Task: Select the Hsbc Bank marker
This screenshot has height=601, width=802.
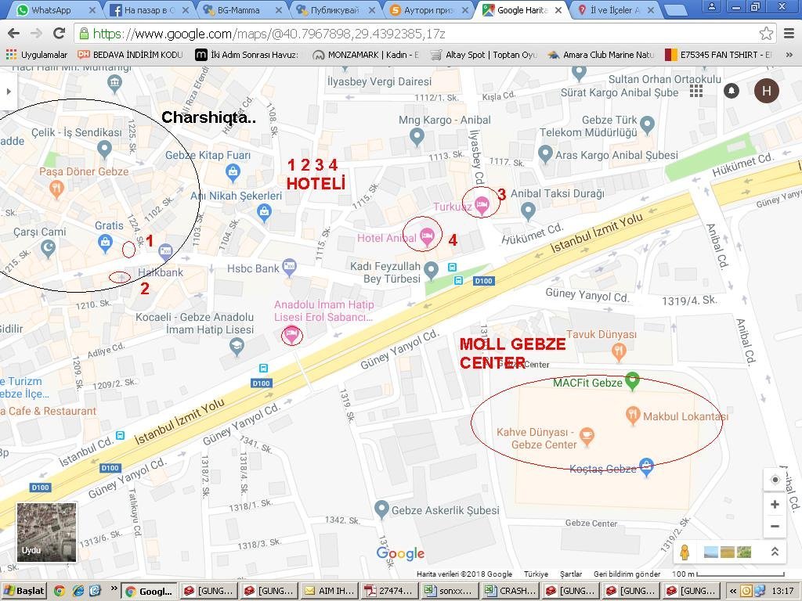Action: point(289,266)
